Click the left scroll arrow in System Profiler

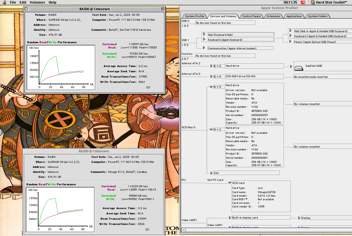tap(183, 230)
